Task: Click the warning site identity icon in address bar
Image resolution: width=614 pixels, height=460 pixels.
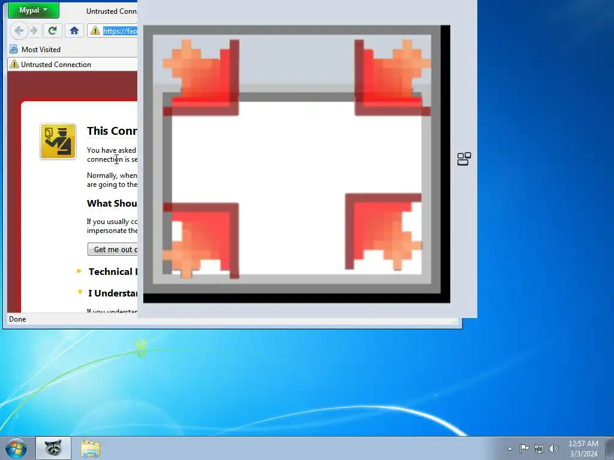Action: pyautogui.click(x=95, y=31)
